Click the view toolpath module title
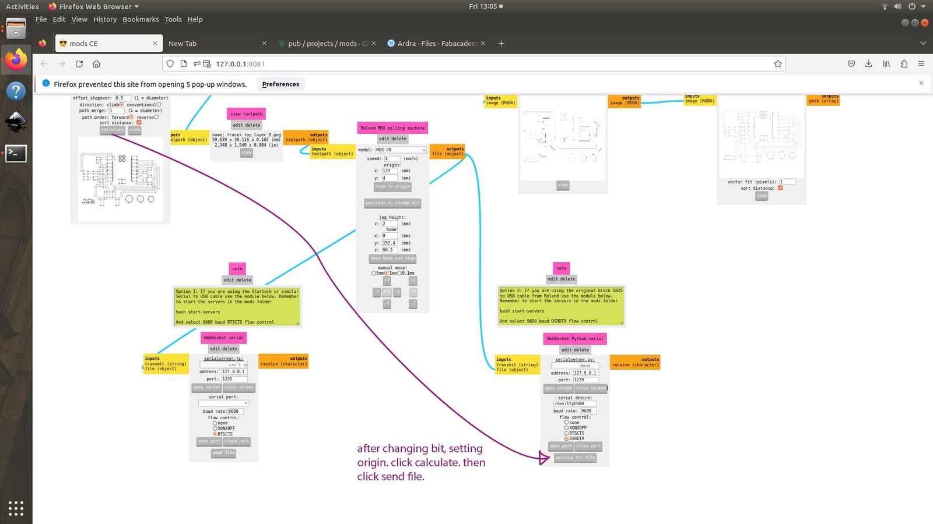The height and width of the screenshot is (524, 933). click(246, 114)
